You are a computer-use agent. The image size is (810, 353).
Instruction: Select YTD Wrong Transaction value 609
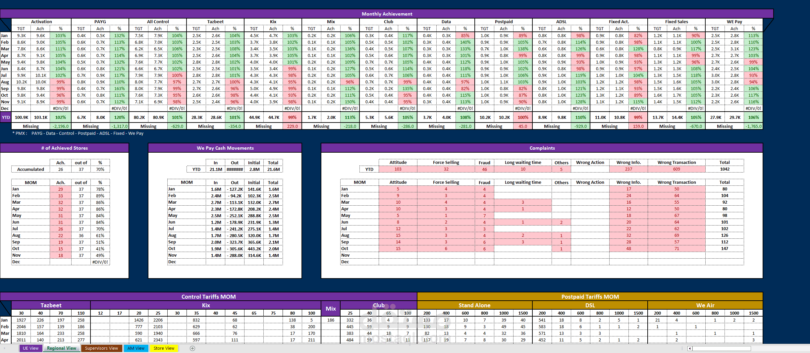tap(676, 169)
